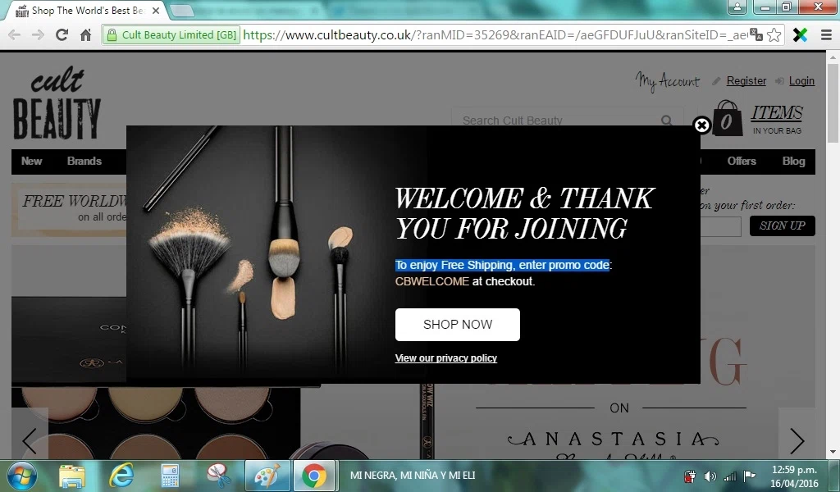Close the welcome popup with X icon
This screenshot has height=492, width=840.
[702, 125]
